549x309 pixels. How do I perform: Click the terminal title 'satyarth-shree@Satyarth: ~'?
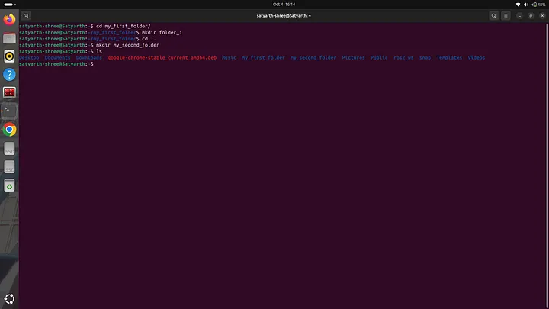pyautogui.click(x=284, y=16)
